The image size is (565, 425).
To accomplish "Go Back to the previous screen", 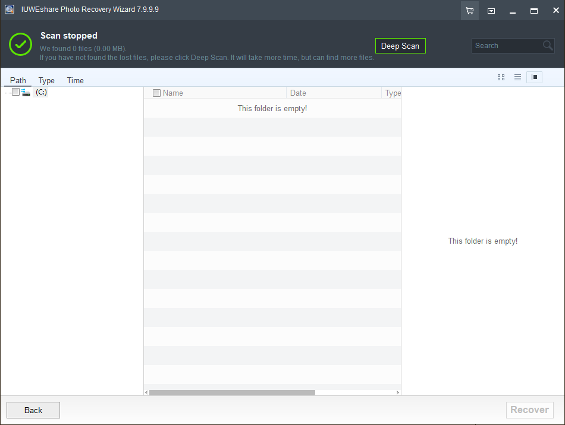I will pos(33,410).
